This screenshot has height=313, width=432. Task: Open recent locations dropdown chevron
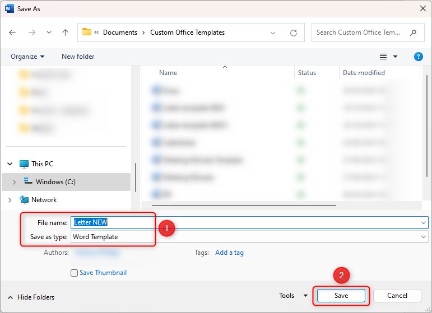click(x=49, y=32)
